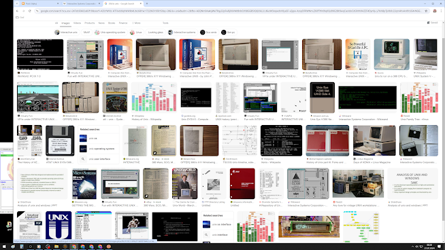This screenshot has width=445, height=250.
Task: Go back with the browser back arrow
Action: point(17,11)
